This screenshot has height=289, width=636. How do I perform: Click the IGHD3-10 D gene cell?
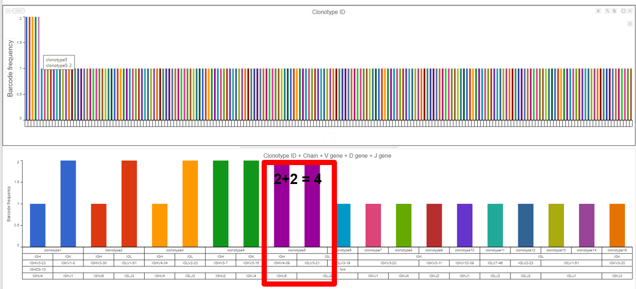(37, 269)
